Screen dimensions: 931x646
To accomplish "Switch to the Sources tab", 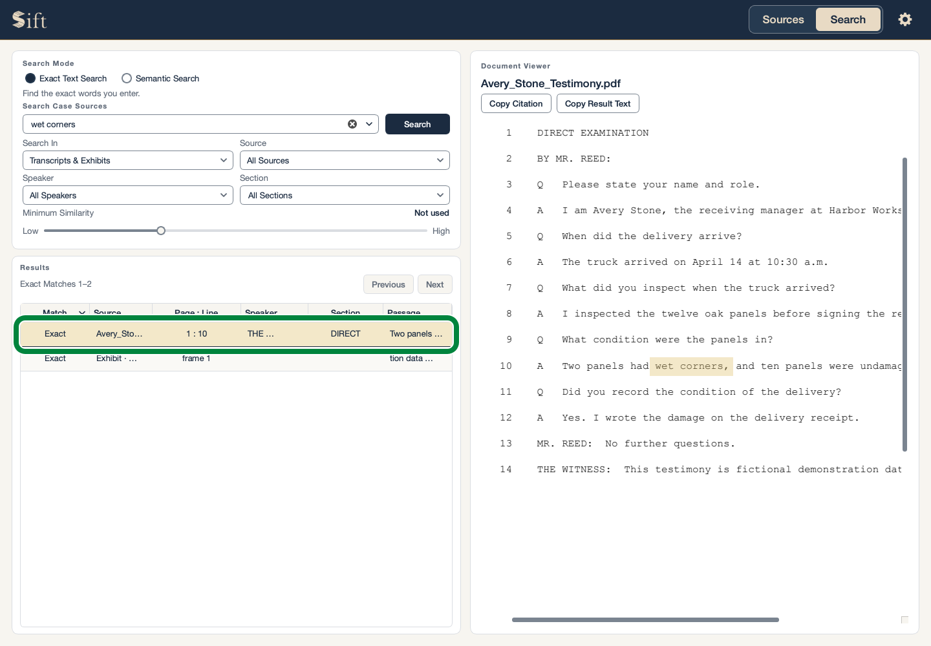I will point(783,19).
